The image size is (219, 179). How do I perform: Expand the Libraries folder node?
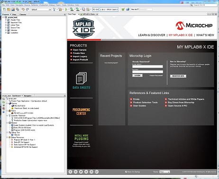click(6, 30)
